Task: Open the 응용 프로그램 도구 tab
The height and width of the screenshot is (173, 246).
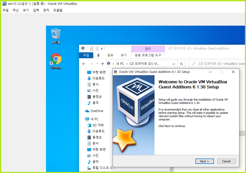Action: [x=148, y=55]
